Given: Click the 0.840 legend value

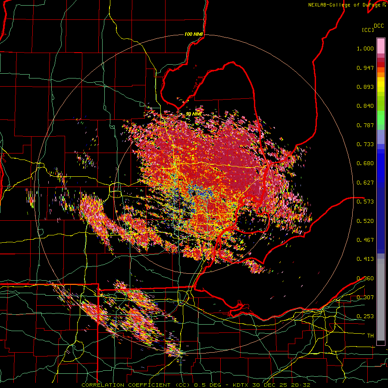Looking at the screenshot, I should pyautogui.click(x=365, y=106).
